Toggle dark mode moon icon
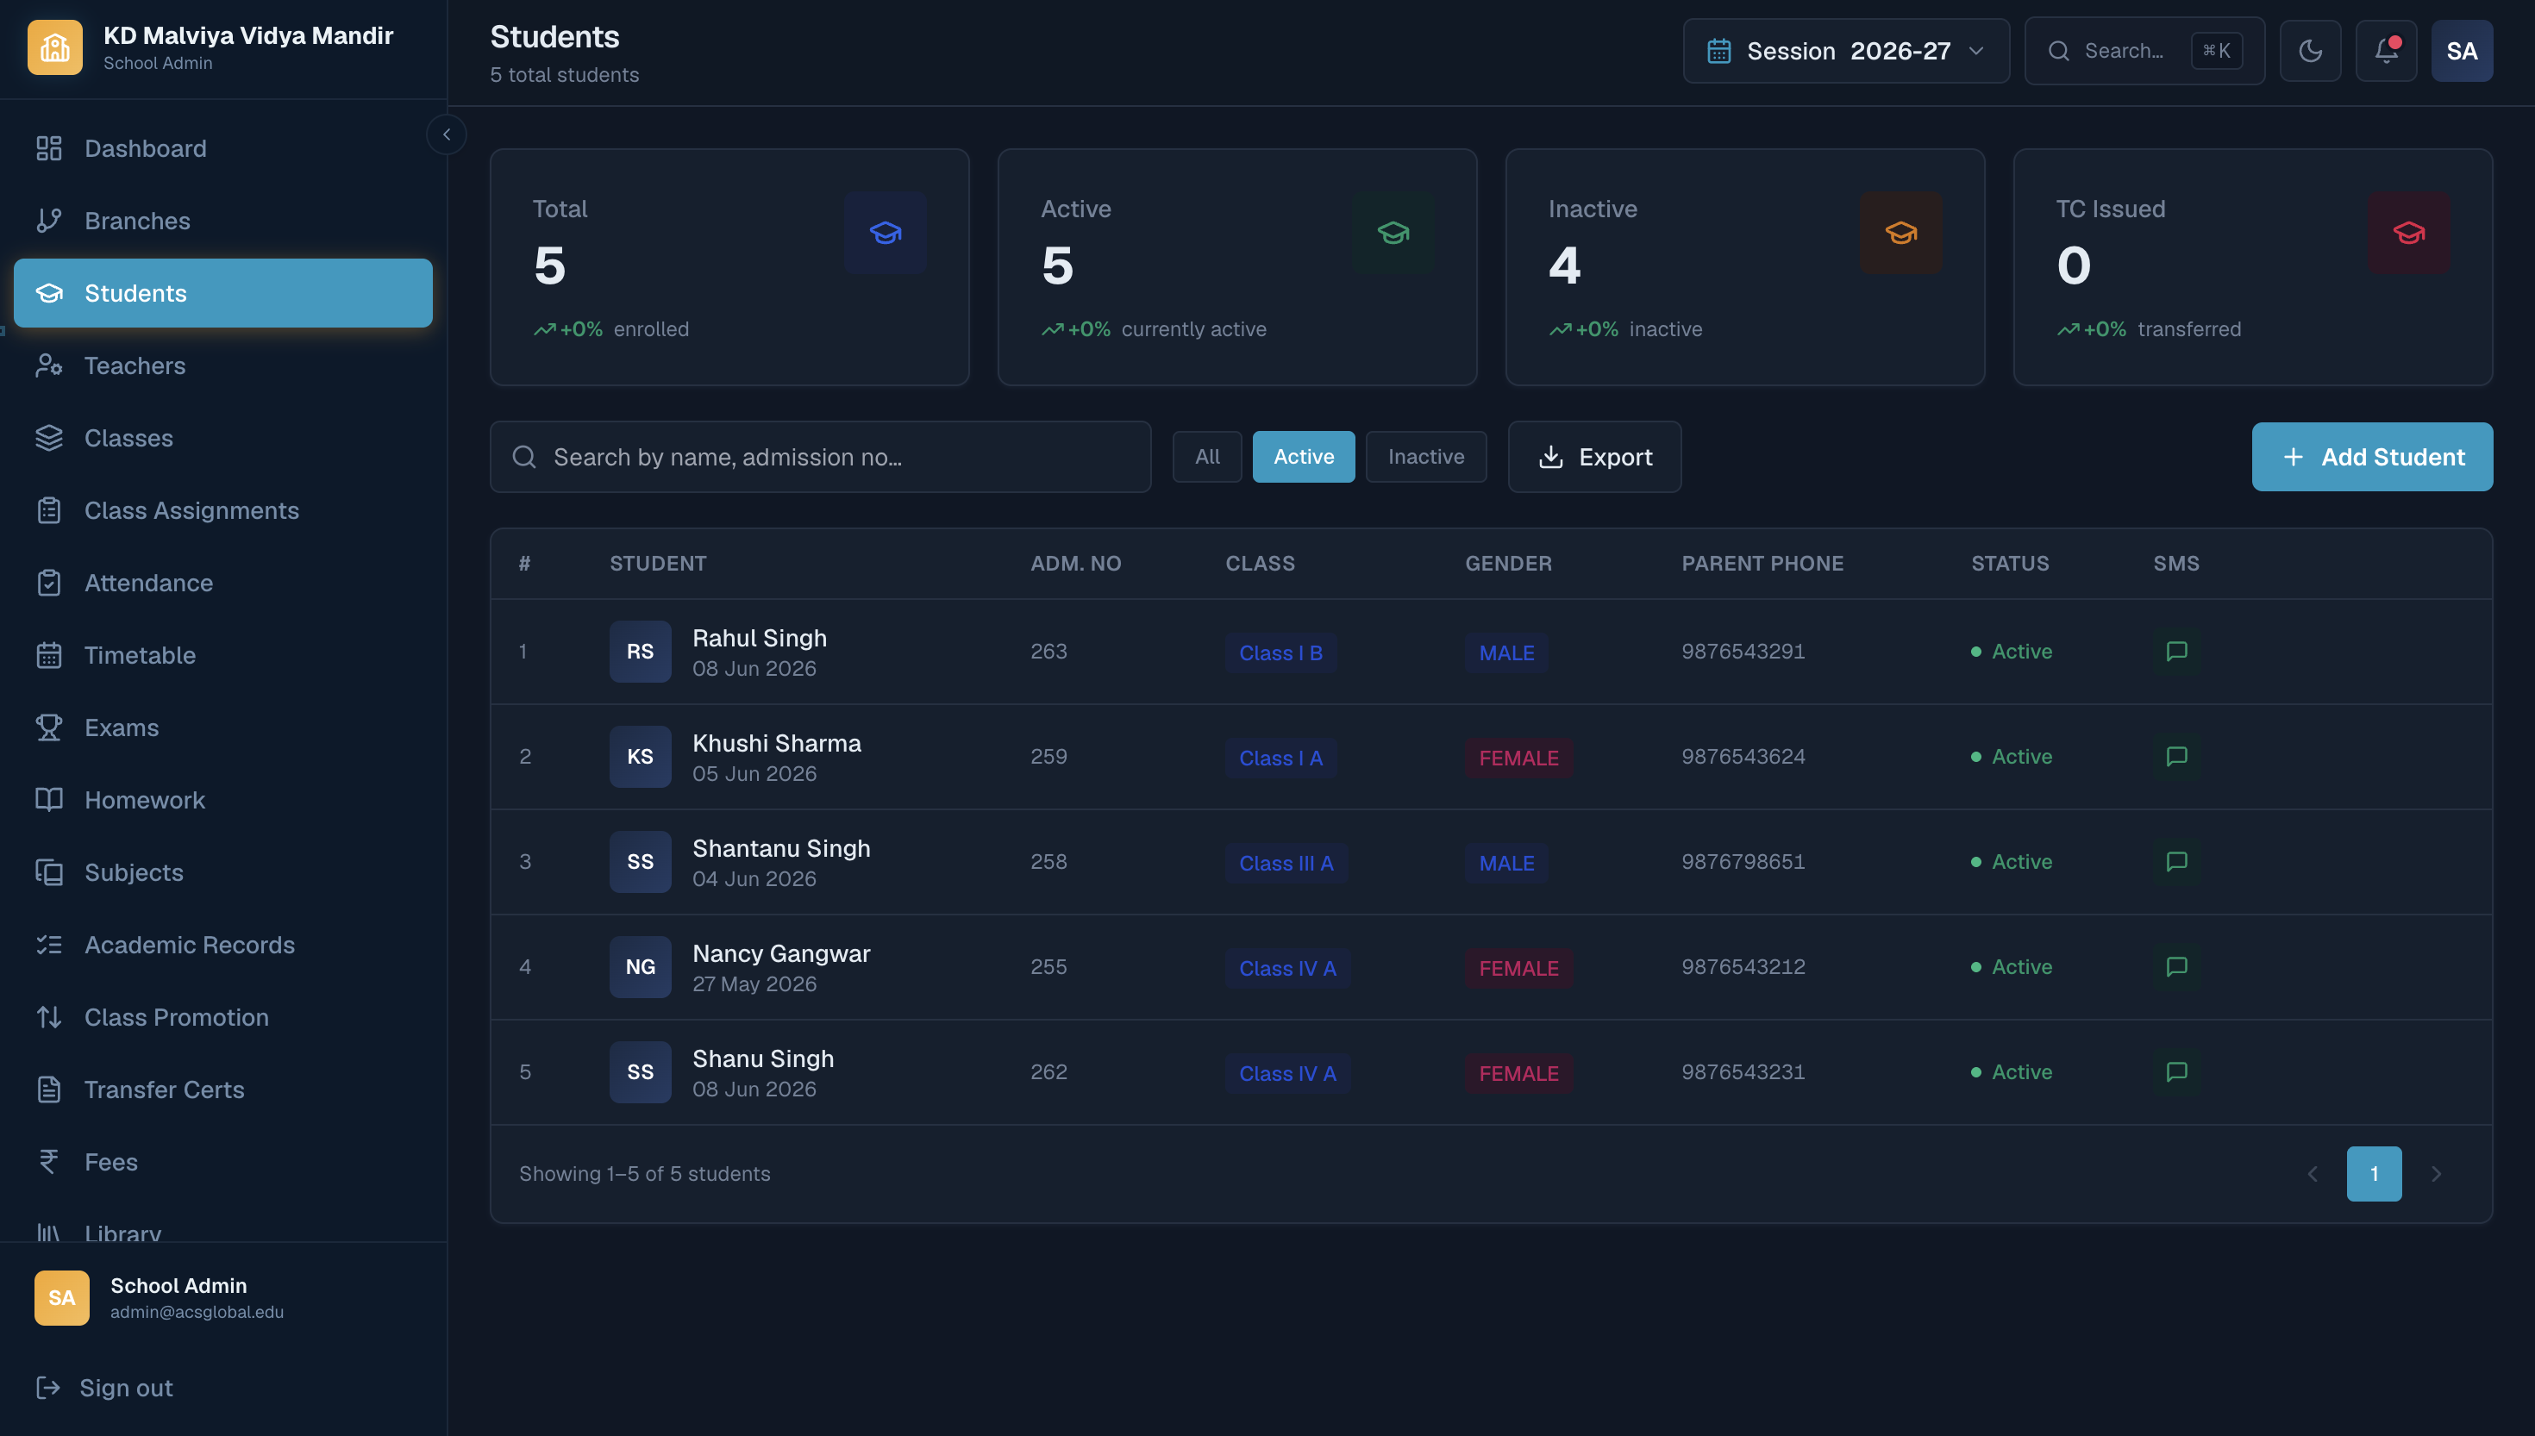This screenshot has height=1436, width=2535. point(2310,50)
